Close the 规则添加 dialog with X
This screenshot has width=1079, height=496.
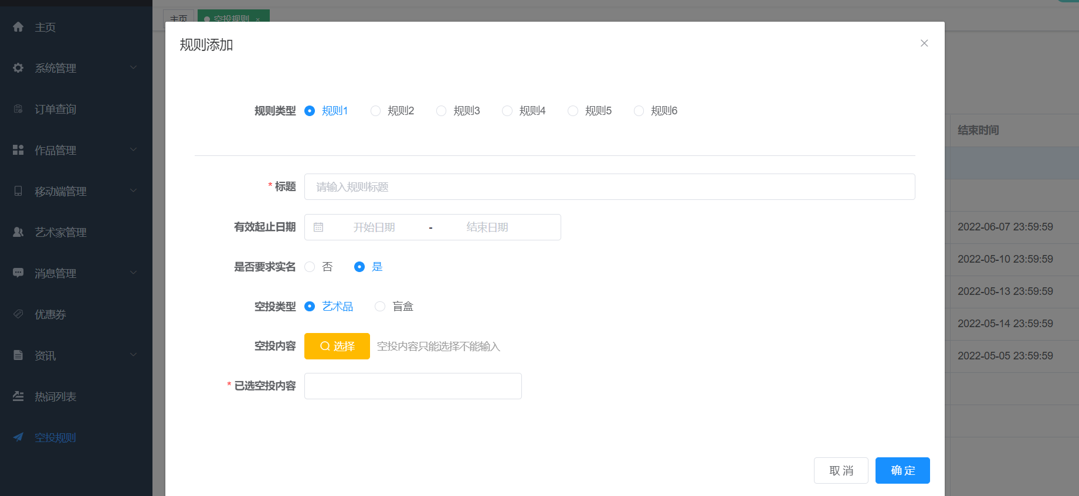[924, 43]
